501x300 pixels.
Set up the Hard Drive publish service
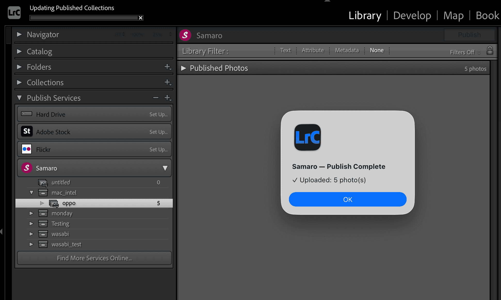click(x=158, y=114)
